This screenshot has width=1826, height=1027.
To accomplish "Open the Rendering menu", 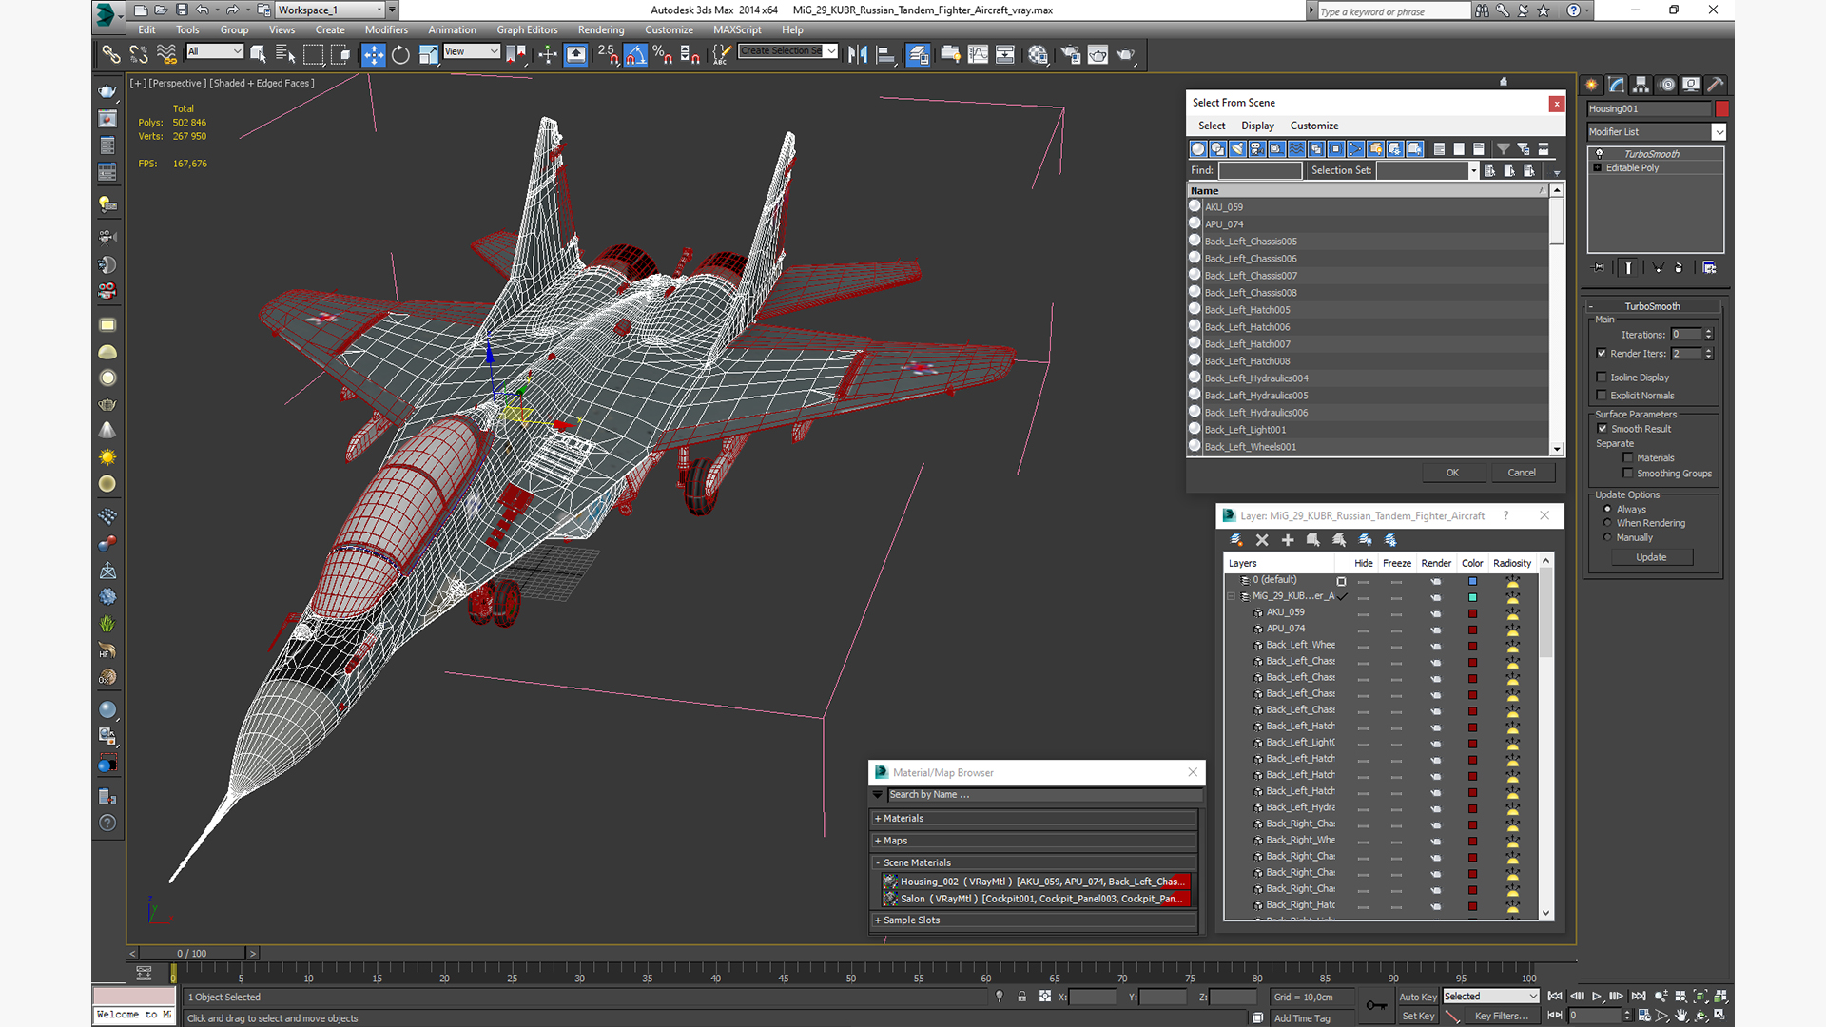I will (600, 29).
